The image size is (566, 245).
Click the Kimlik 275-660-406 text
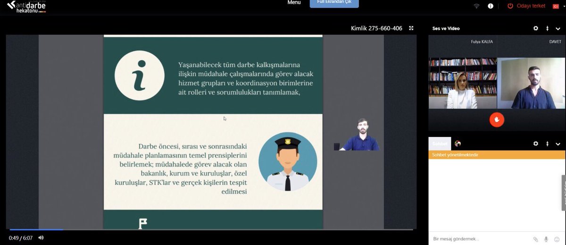click(x=376, y=28)
